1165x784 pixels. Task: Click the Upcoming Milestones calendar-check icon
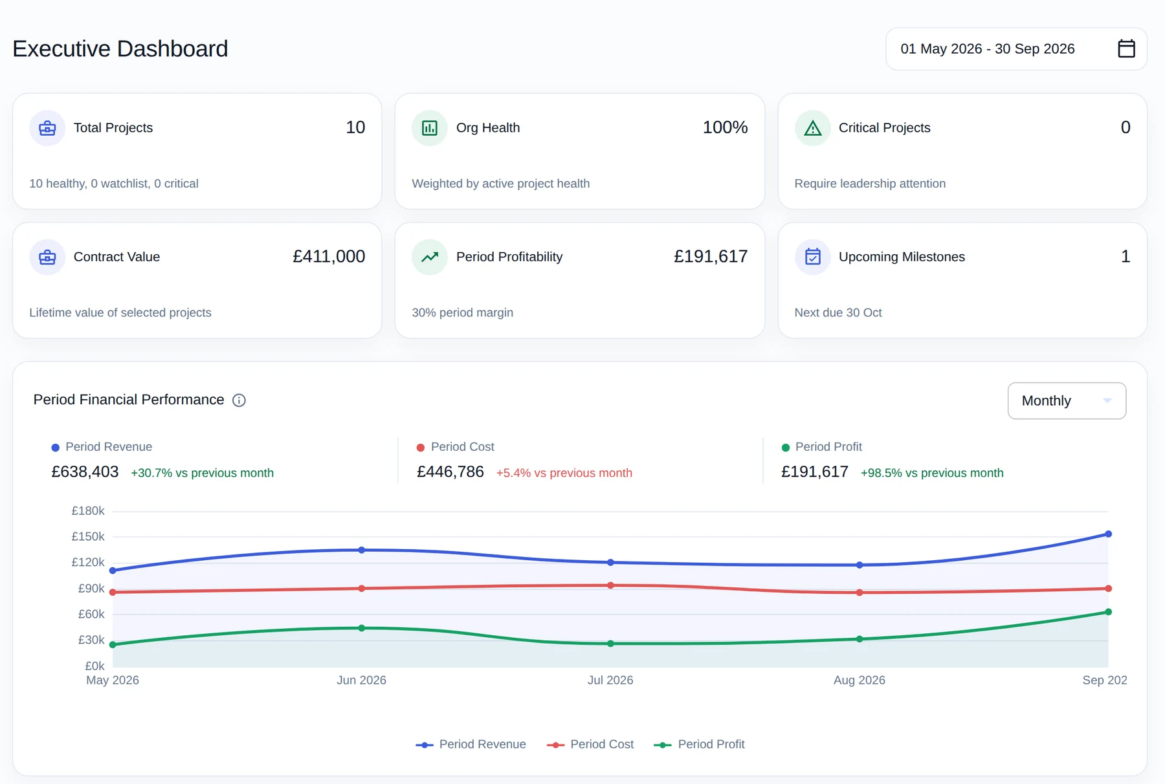tap(812, 257)
